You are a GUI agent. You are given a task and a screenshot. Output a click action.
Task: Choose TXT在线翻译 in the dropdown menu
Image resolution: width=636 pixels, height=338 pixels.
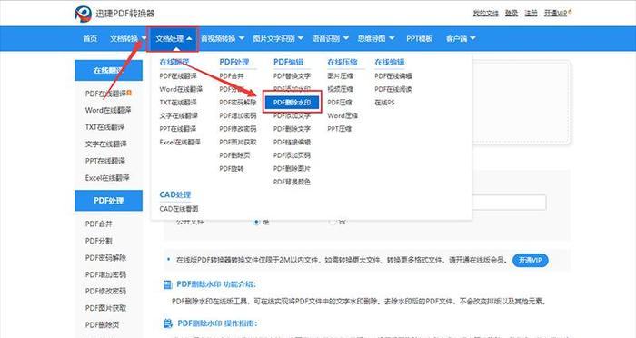[178, 103]
